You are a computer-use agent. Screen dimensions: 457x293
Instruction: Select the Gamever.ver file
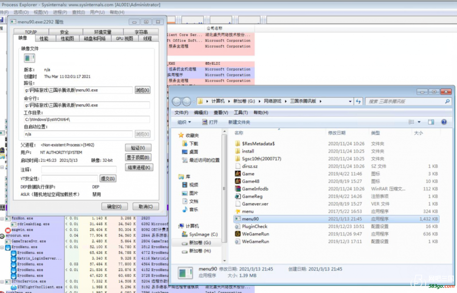click(255, 204)
